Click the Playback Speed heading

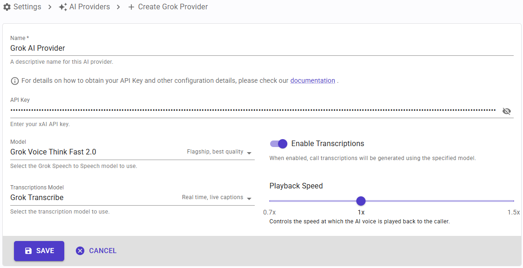click(x=296, y=186)
